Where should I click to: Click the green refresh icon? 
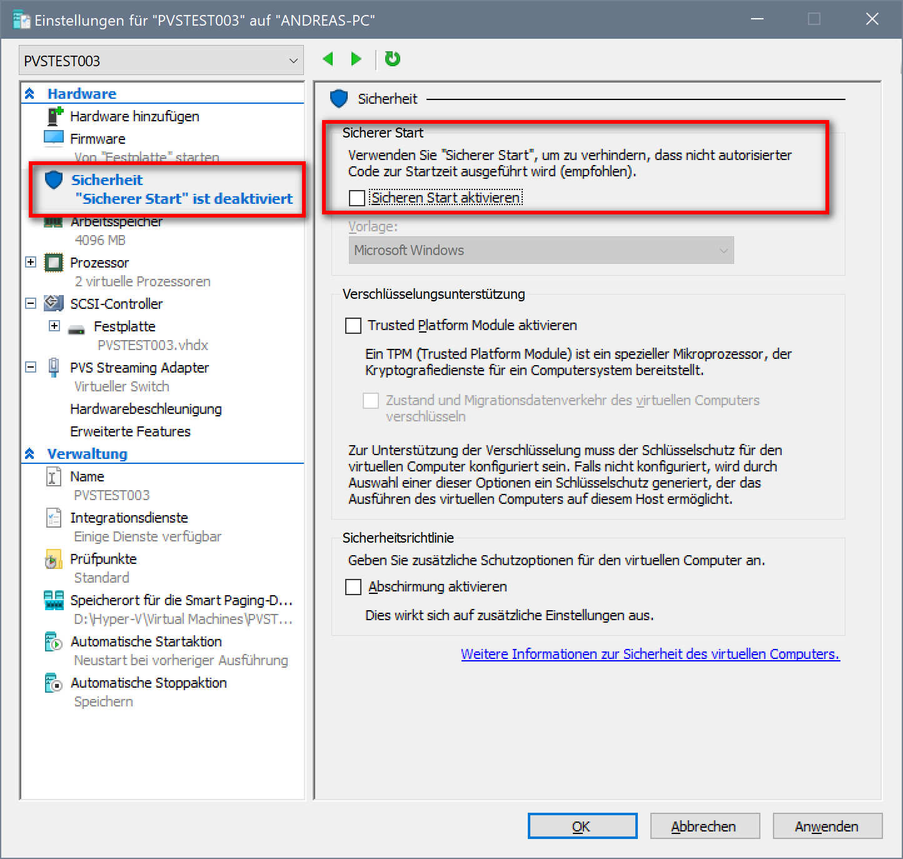(x=393, y=59)
